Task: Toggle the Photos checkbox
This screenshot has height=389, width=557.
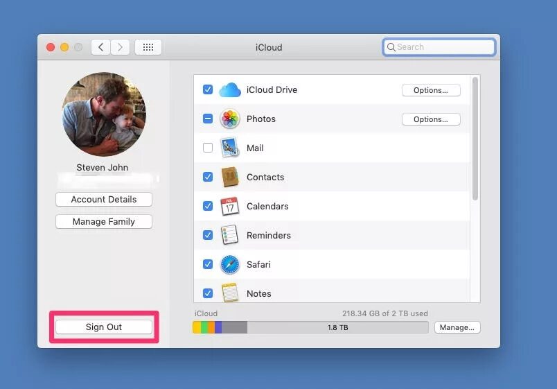Action: (208, 119)
